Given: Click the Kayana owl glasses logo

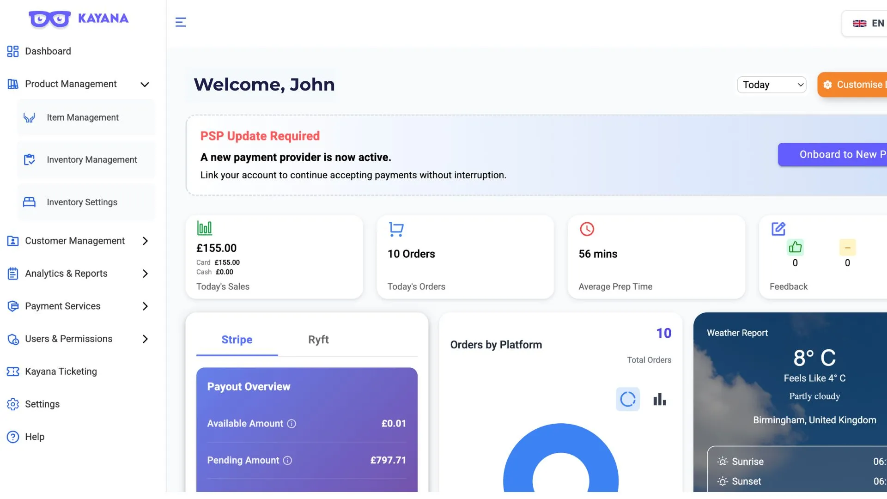Looking at the screenshot, I should click(x=49, y=19).
